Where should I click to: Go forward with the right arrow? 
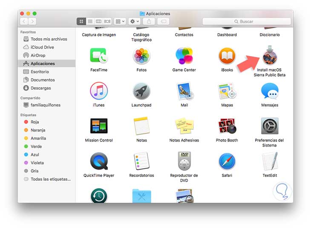tap(32, 21)
